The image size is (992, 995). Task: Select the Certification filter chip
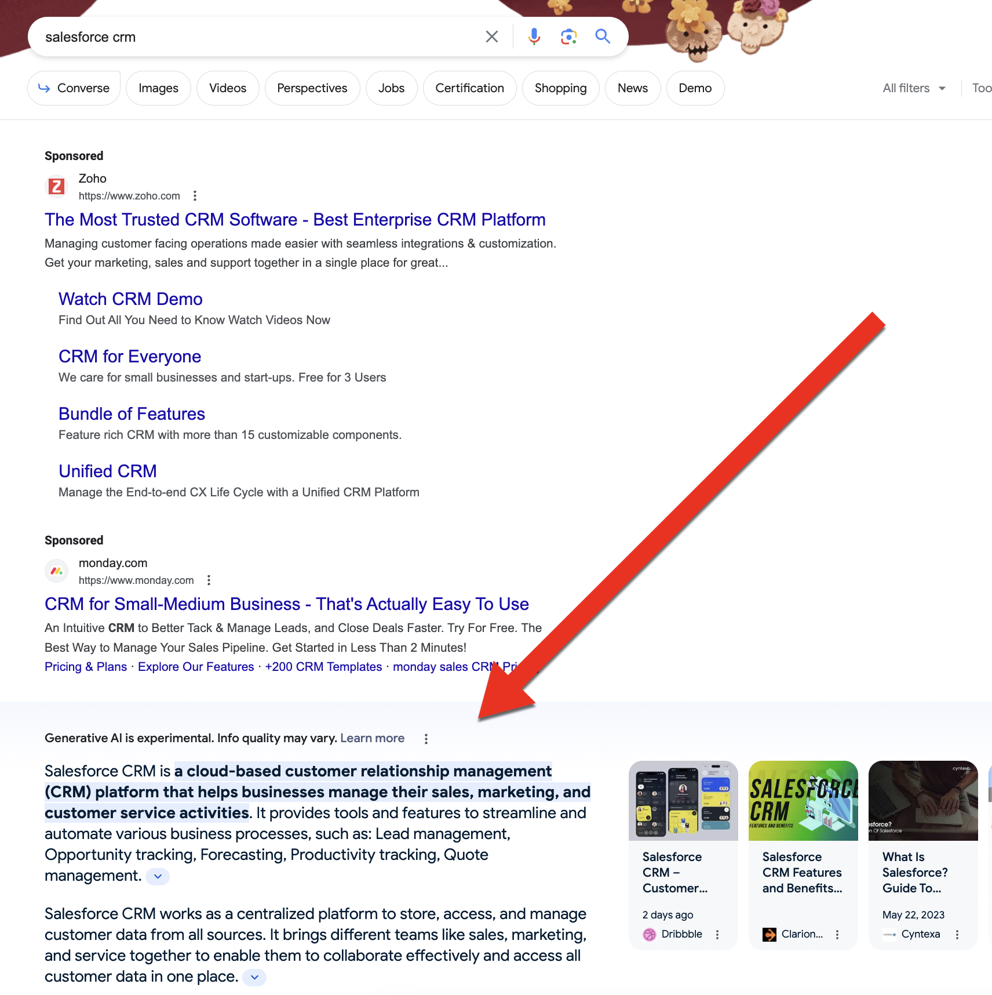tap(470, 88)
